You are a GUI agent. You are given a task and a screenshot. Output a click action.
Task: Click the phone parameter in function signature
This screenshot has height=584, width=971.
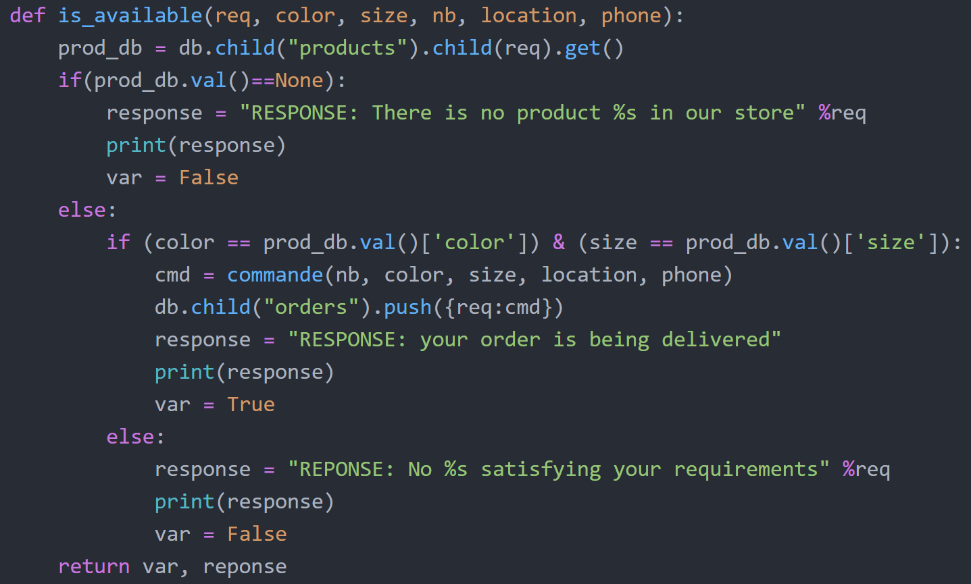tap(631, 16)
